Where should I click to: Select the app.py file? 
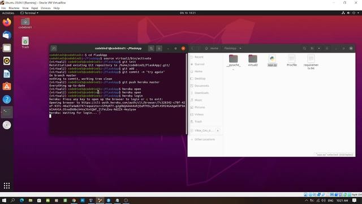point(272,61)
